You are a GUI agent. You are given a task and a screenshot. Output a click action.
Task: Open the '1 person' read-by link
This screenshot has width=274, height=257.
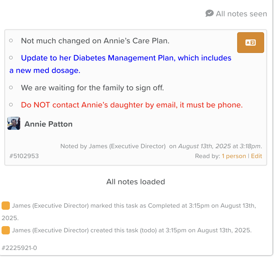234,156
